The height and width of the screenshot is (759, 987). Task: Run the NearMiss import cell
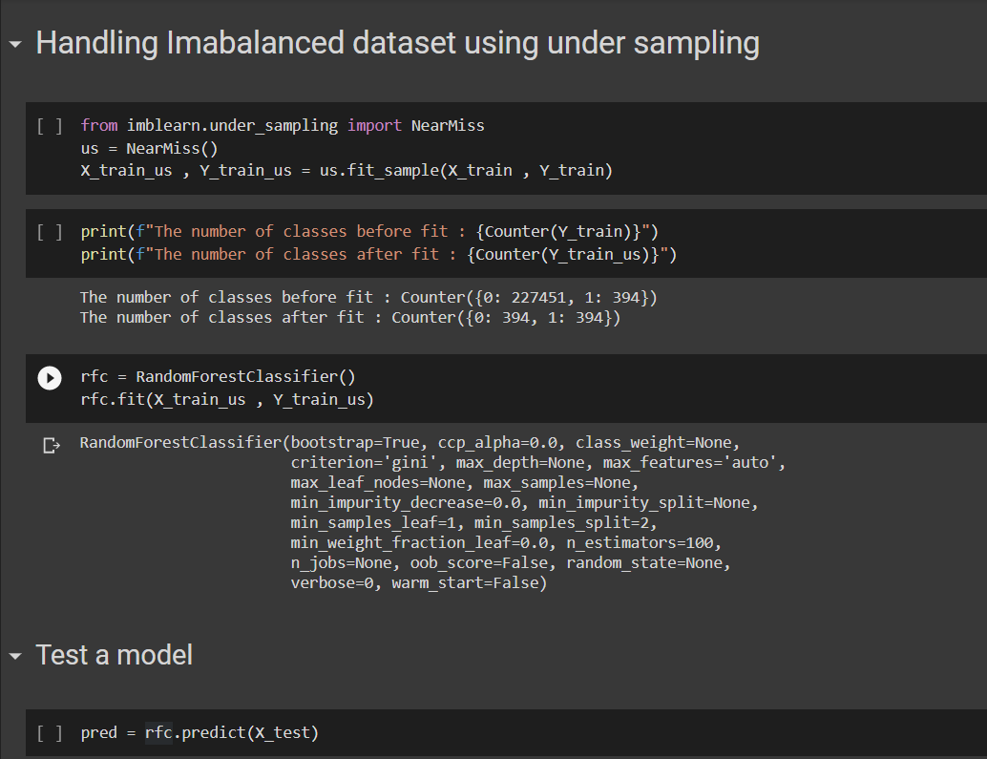point(49,124)
